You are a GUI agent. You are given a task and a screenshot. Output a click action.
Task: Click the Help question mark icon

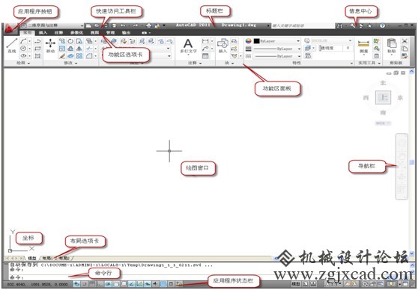[382, 25]
